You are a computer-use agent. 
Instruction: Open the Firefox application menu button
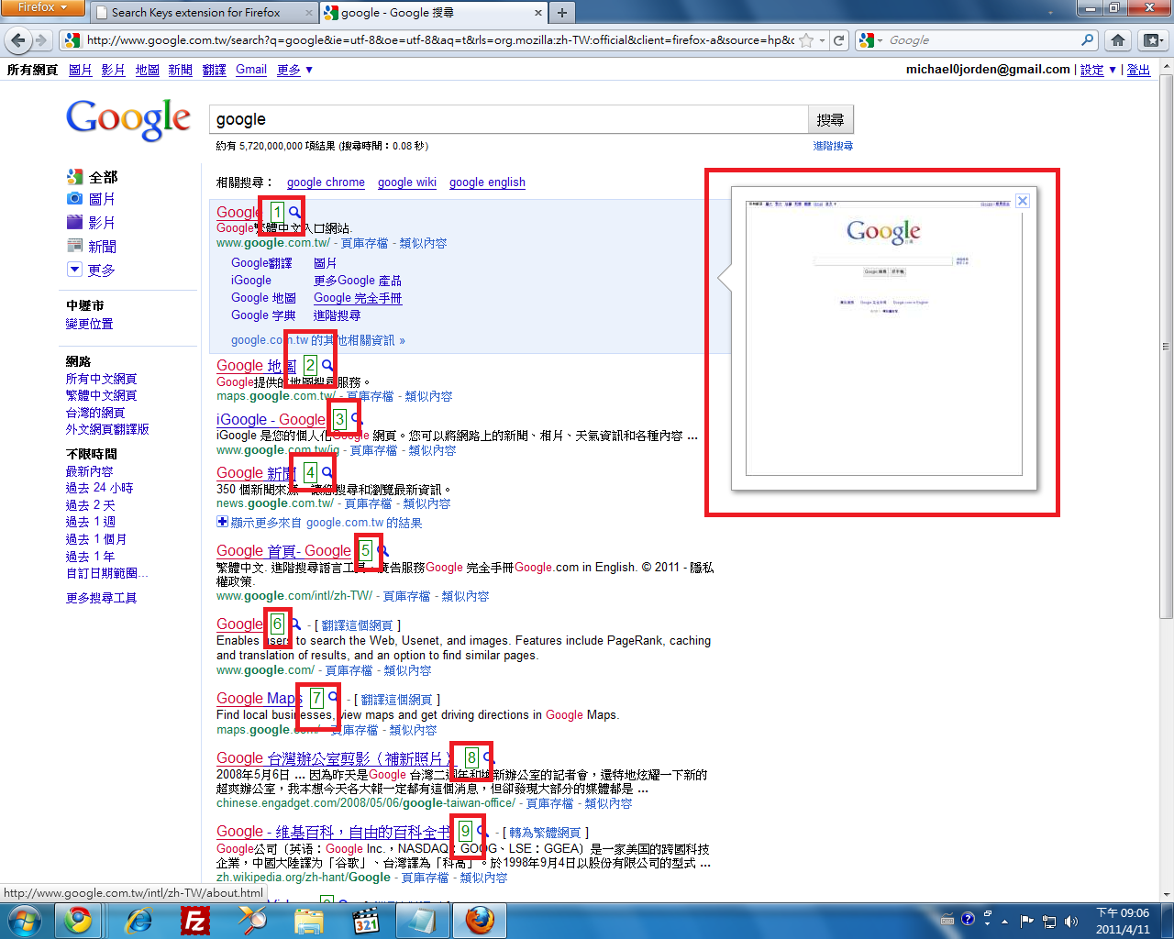coord(42,8)
